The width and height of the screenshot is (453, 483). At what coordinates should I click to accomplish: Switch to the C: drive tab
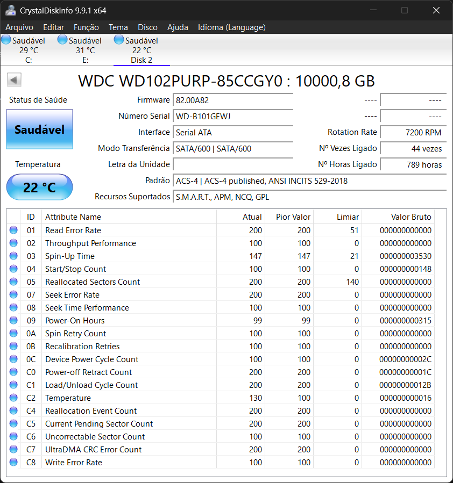[29, 50]
